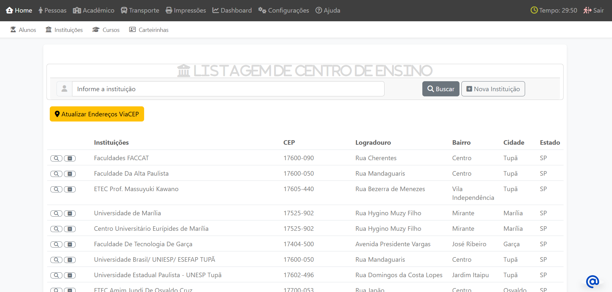Screen dimensions: 612x292
Task: Expand the Impressões menu
Action: pyautogui.click(x=186, y=10)
